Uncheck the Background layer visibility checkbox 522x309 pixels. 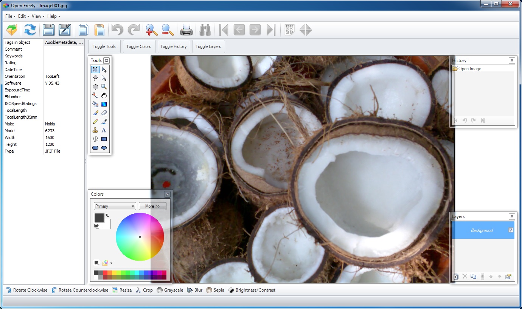point(511,230)
